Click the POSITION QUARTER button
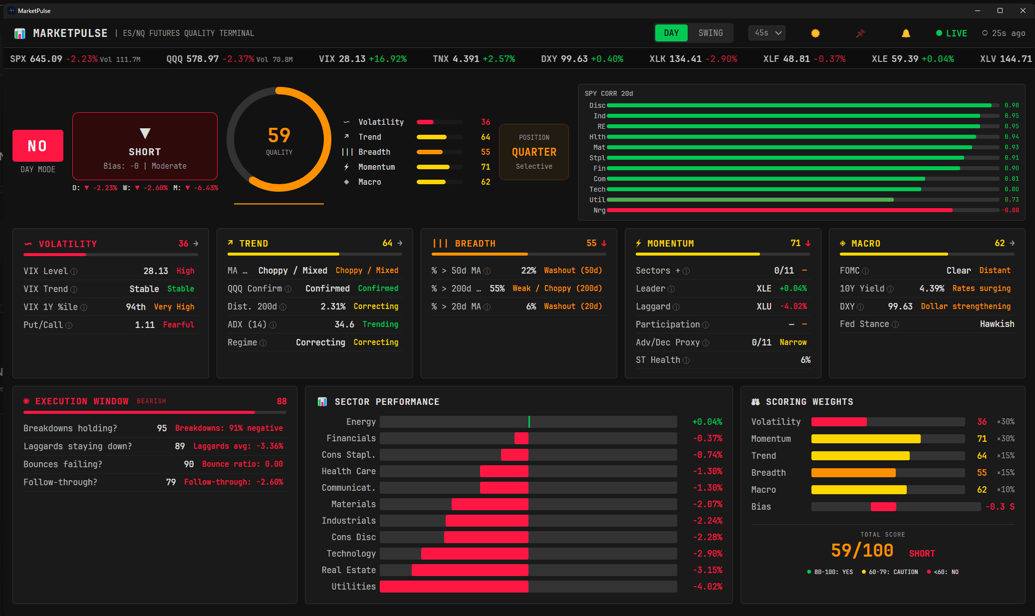Viewport: 1035px width, 616px height. click(533, 152)
